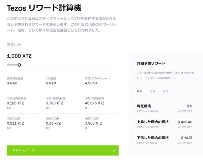Click the $14.13 price-drop reward amount
Viewport: 203px width, 160px height.
tap(186, 138)
